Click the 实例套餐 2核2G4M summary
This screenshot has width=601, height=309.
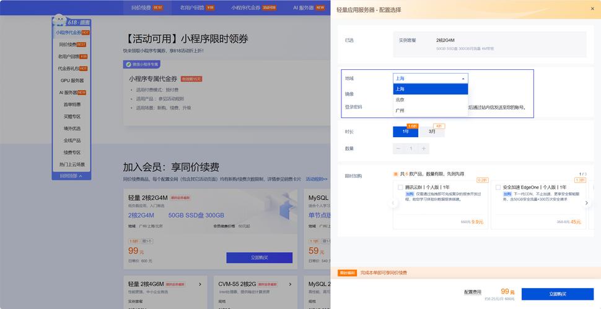click(x=490, y=44)
